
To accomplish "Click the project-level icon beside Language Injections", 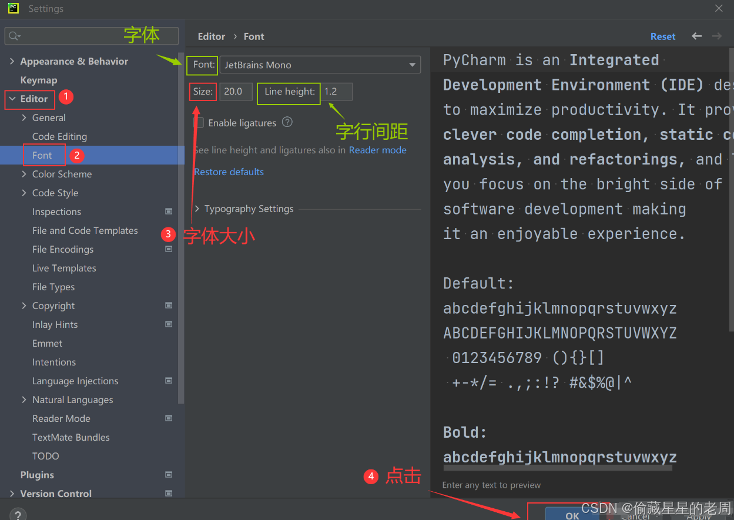I will pos(169,381).
